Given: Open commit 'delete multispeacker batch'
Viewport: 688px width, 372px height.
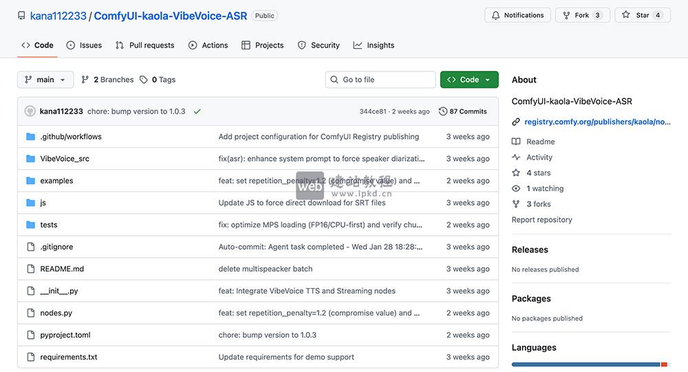Looking at the screenshot, I should coord(266,269).
